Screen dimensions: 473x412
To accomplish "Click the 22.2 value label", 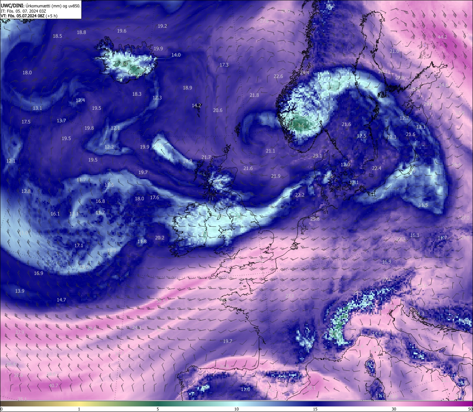I will click(300, 195).
